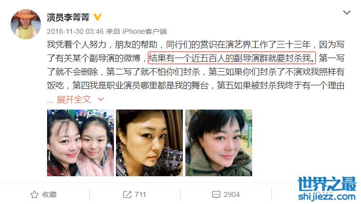Click the star favorite icon

click(x=34, y=194)
